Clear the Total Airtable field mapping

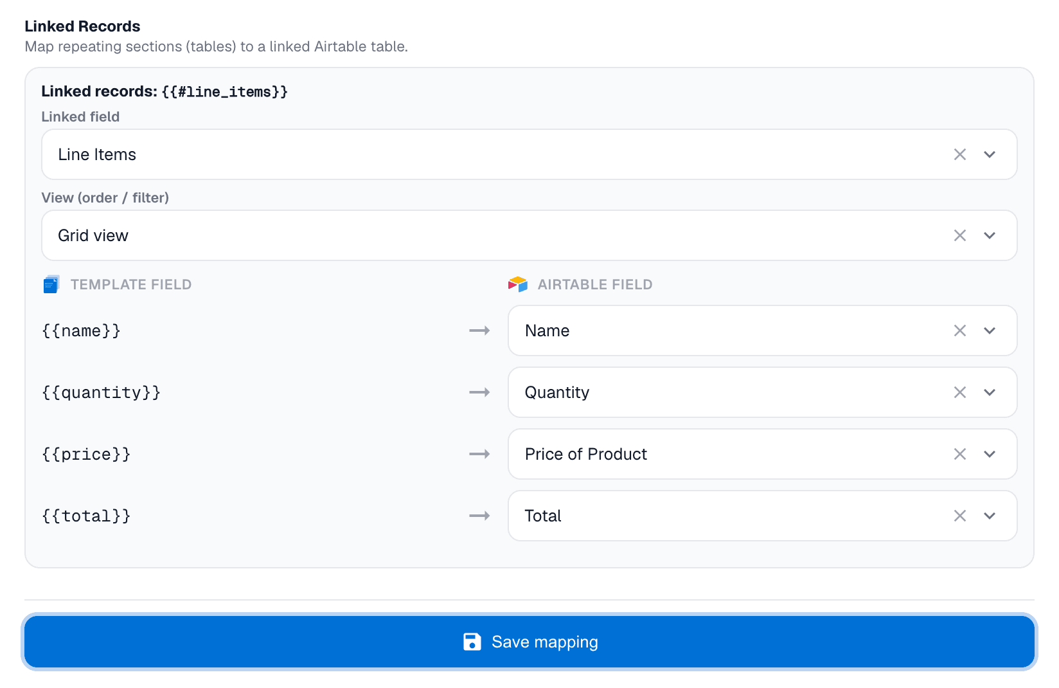[x=960, y=516]
